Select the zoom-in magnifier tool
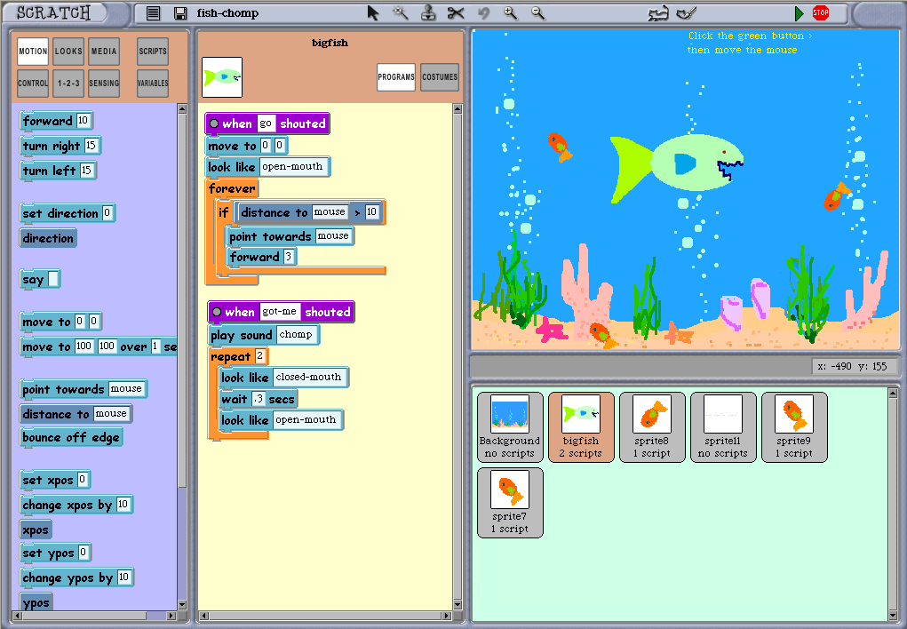This screenshot has width=907, height=629. pos(510,12)
